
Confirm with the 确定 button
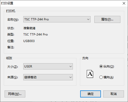point(91,94)
